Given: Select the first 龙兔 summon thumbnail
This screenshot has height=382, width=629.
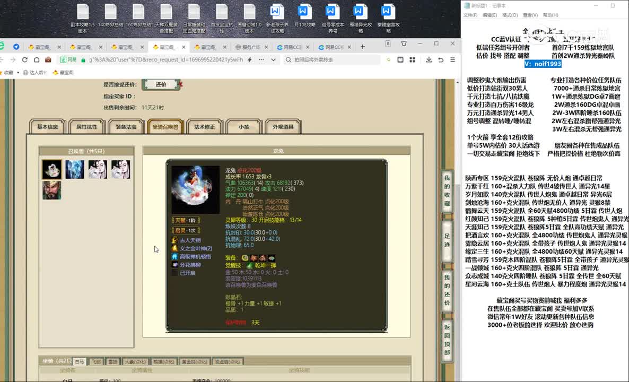Looking at the screenshot, I should 52,169.
